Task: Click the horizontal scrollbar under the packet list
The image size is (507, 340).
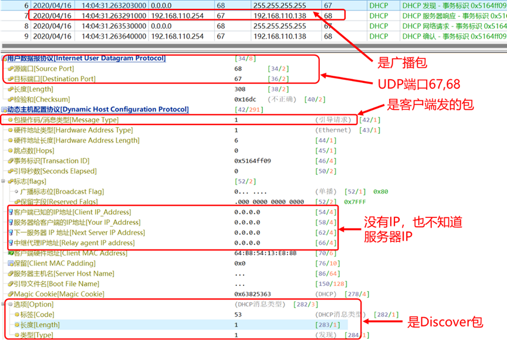Action: coord(253,46)
